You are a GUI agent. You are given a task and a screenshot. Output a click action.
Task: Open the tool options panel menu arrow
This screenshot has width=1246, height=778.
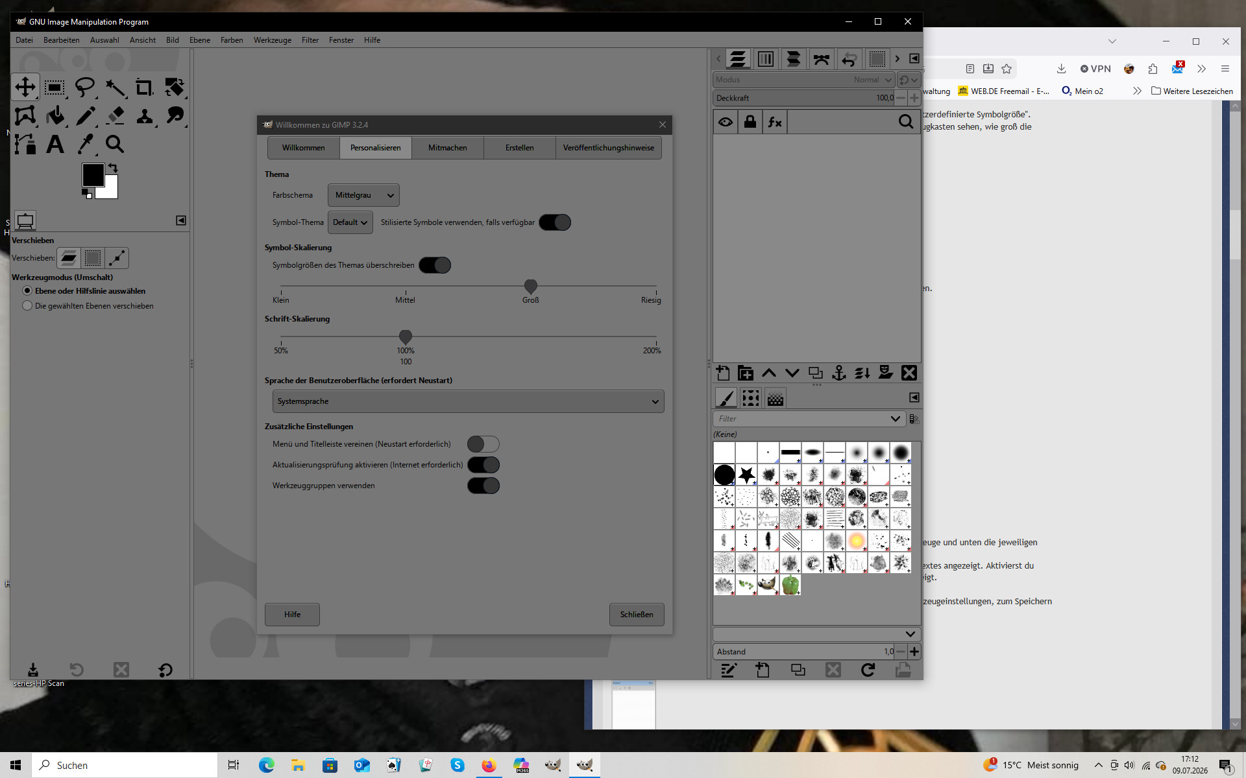(x=181, y=220)
